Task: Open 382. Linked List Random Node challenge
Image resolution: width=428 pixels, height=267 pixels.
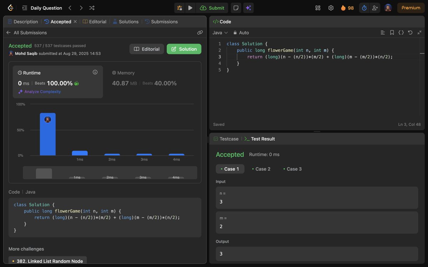Action: click(47, 261)
